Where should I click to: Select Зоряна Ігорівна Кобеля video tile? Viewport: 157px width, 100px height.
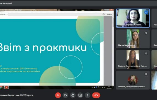(x=133, y=18)
